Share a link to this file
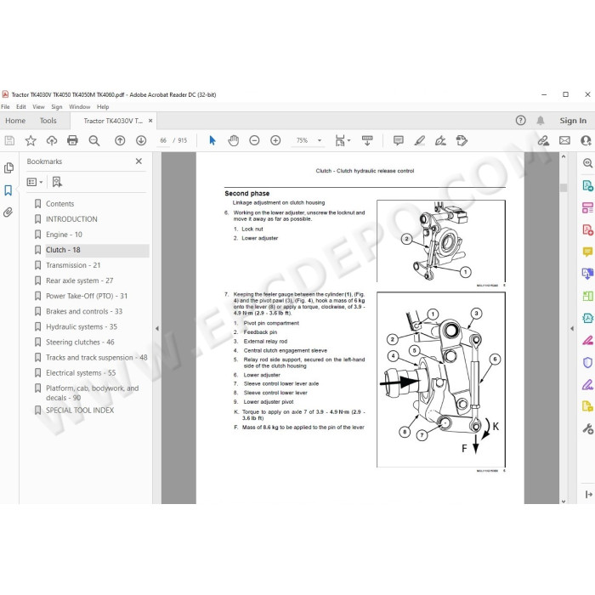 543,141
